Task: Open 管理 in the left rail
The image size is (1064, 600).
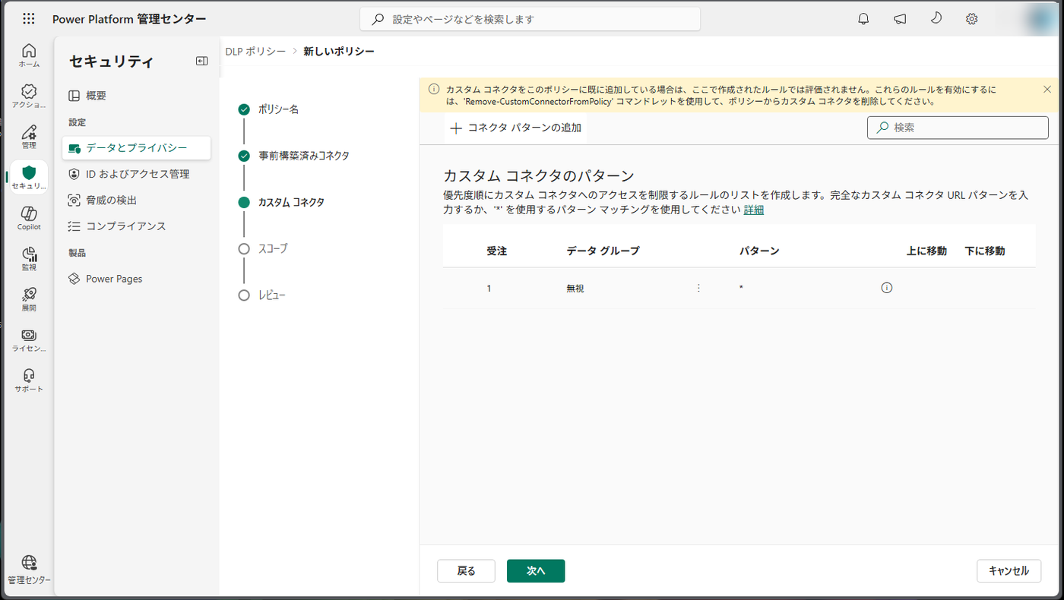Action: (x=29, y=137)
